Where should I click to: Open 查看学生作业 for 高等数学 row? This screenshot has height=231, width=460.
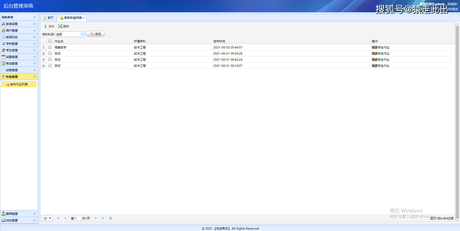tap(380, 47)
